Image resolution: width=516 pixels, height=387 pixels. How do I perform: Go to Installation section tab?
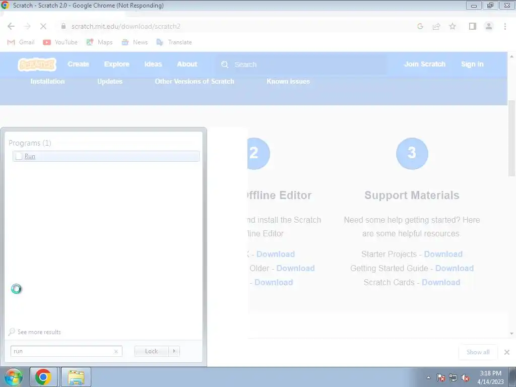click(x=48, y=81)
